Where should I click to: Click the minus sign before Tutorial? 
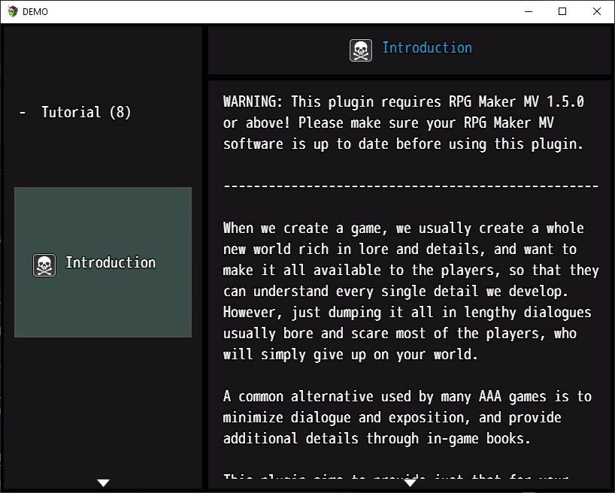(23, 113)
